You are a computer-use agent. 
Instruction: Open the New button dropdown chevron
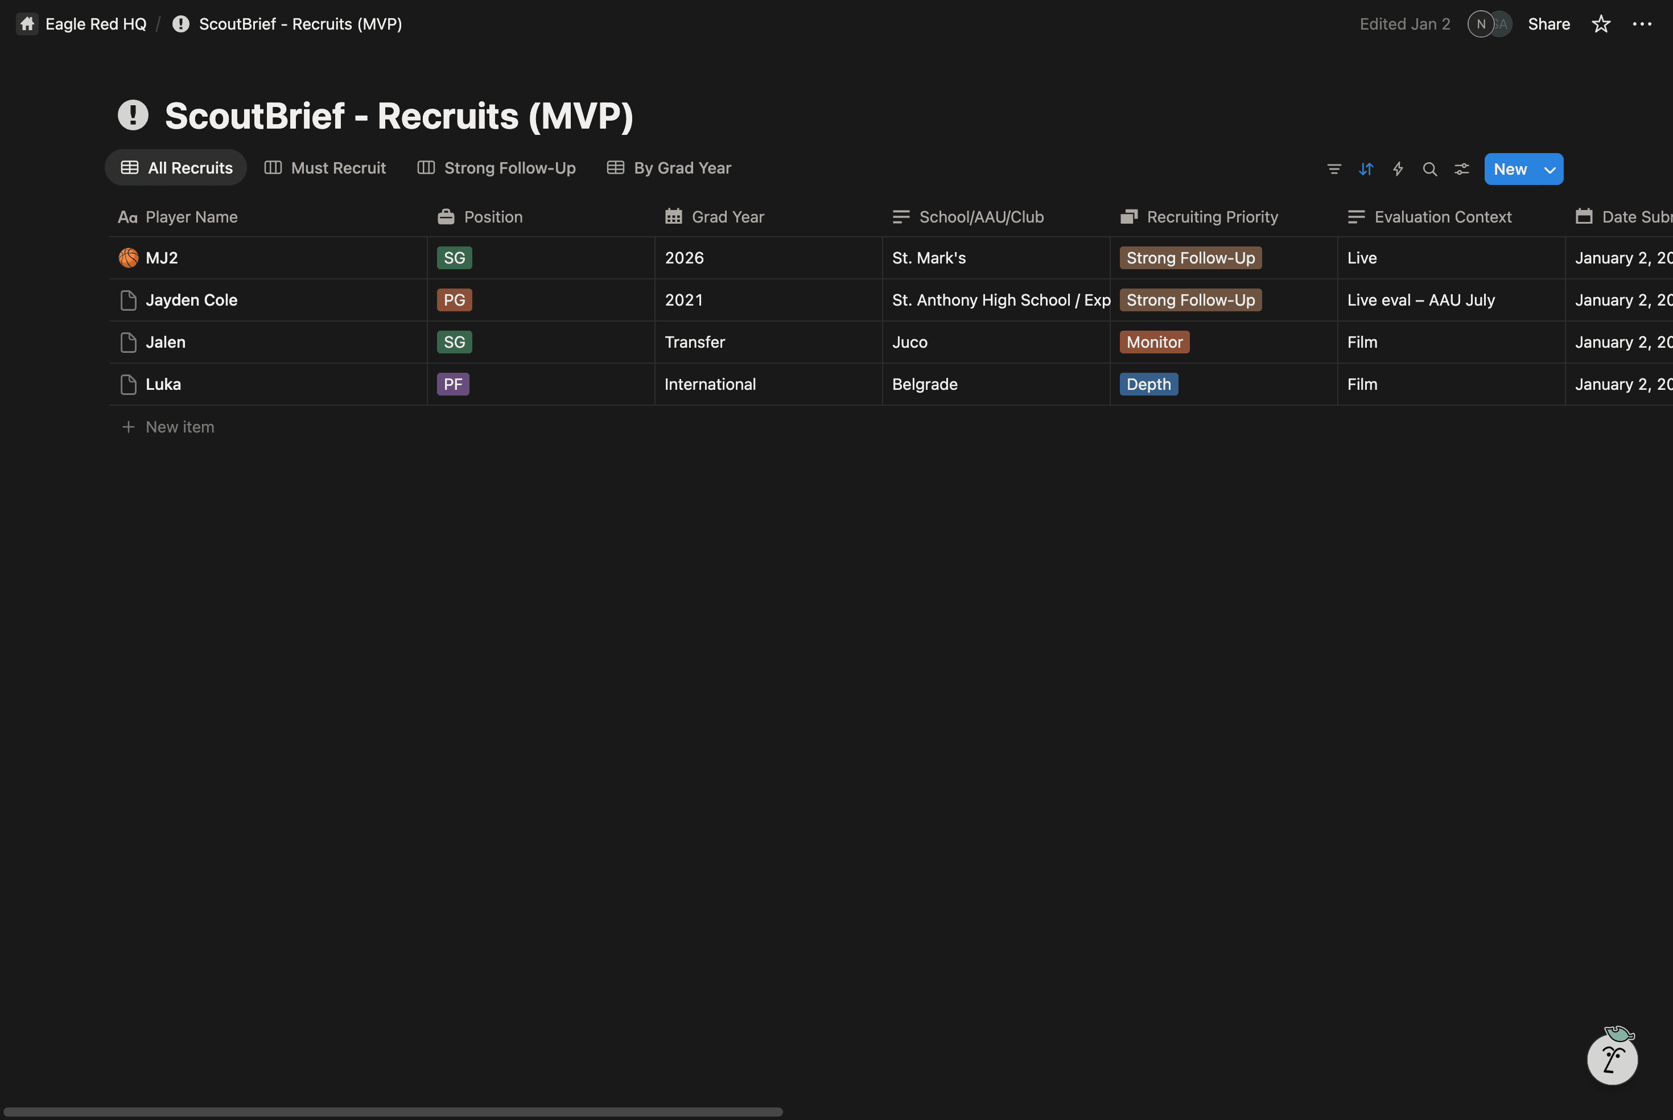coord(1550,169)
